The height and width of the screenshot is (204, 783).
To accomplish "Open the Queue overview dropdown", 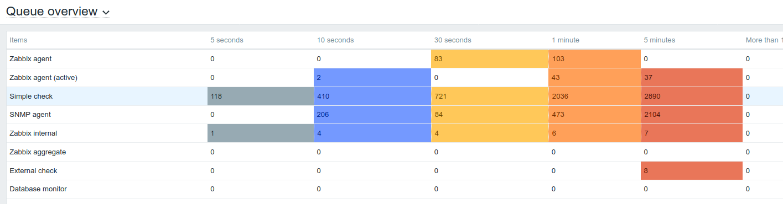I will pos(58,12).
